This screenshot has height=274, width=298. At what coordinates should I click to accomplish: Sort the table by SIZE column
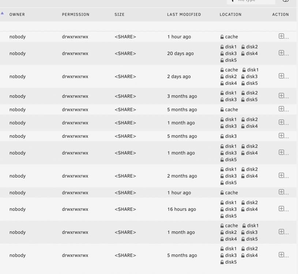[119, 15]
